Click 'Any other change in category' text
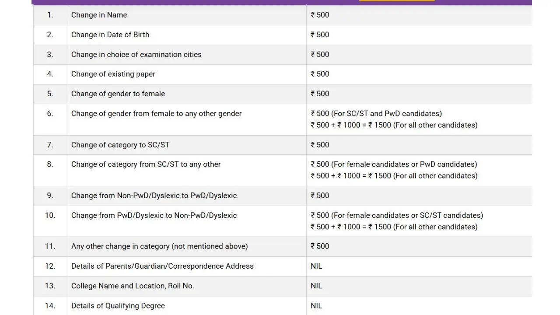 (x=160, y=246)
